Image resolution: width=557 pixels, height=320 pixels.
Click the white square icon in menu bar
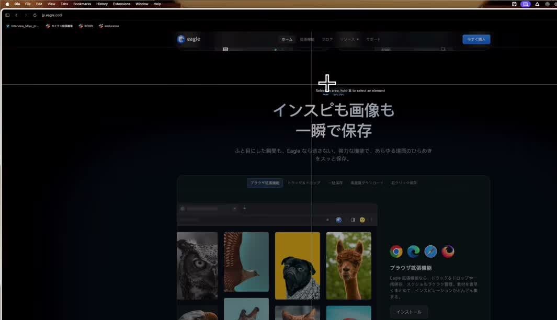click(514, 4)
